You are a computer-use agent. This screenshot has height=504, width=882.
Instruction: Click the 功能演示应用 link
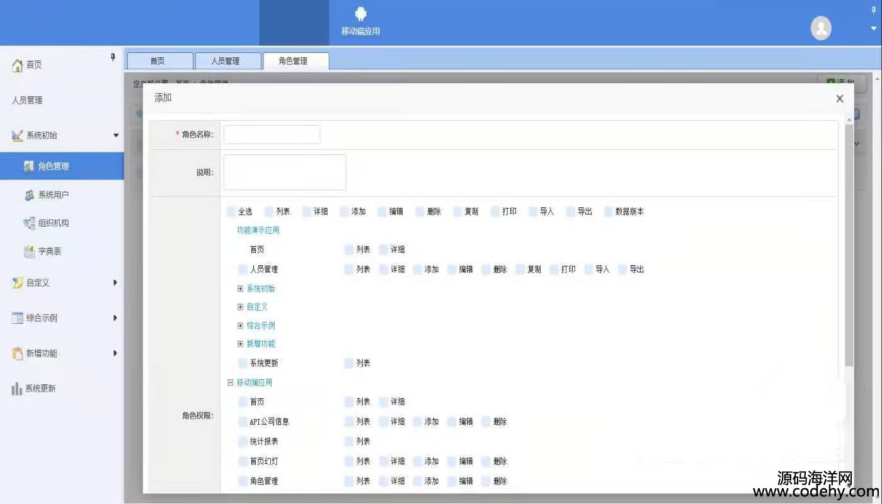pos(258,231)
